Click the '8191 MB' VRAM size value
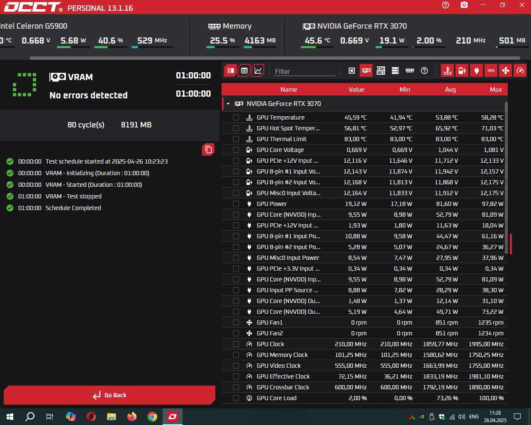Screen dimensions: 531x425 point(136,125)
